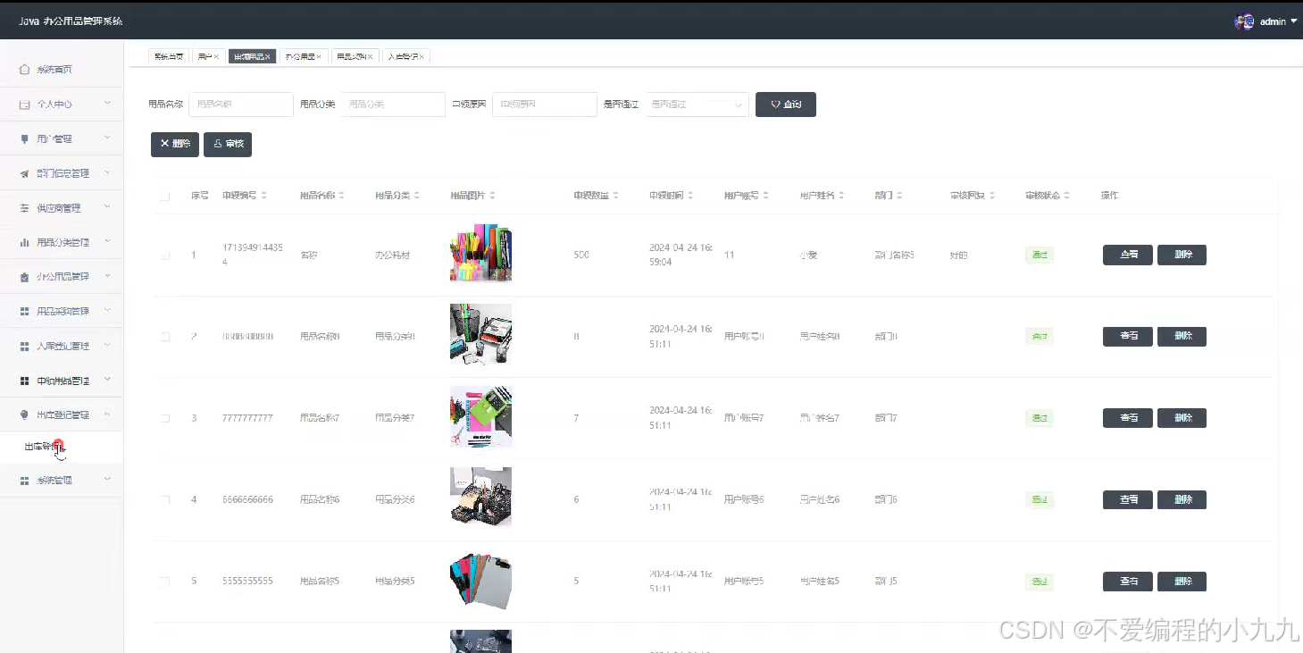The width and height of the screenshot is (1303, 653).
Task: Switch to the 用户 tab
Action: coord(208,56)
